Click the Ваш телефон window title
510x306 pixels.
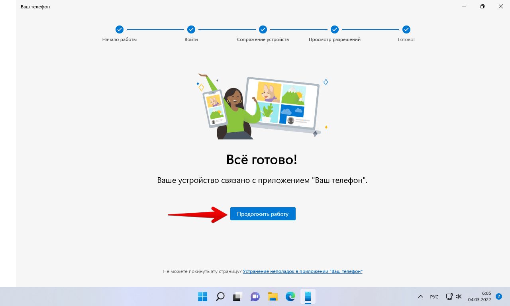(35, 7)
